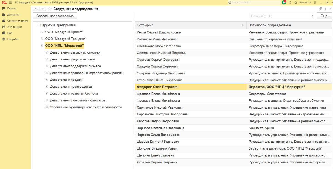The image size is (333, 169).
Task: Select employee Чернова Светлана Степановна
Action: 160,128
